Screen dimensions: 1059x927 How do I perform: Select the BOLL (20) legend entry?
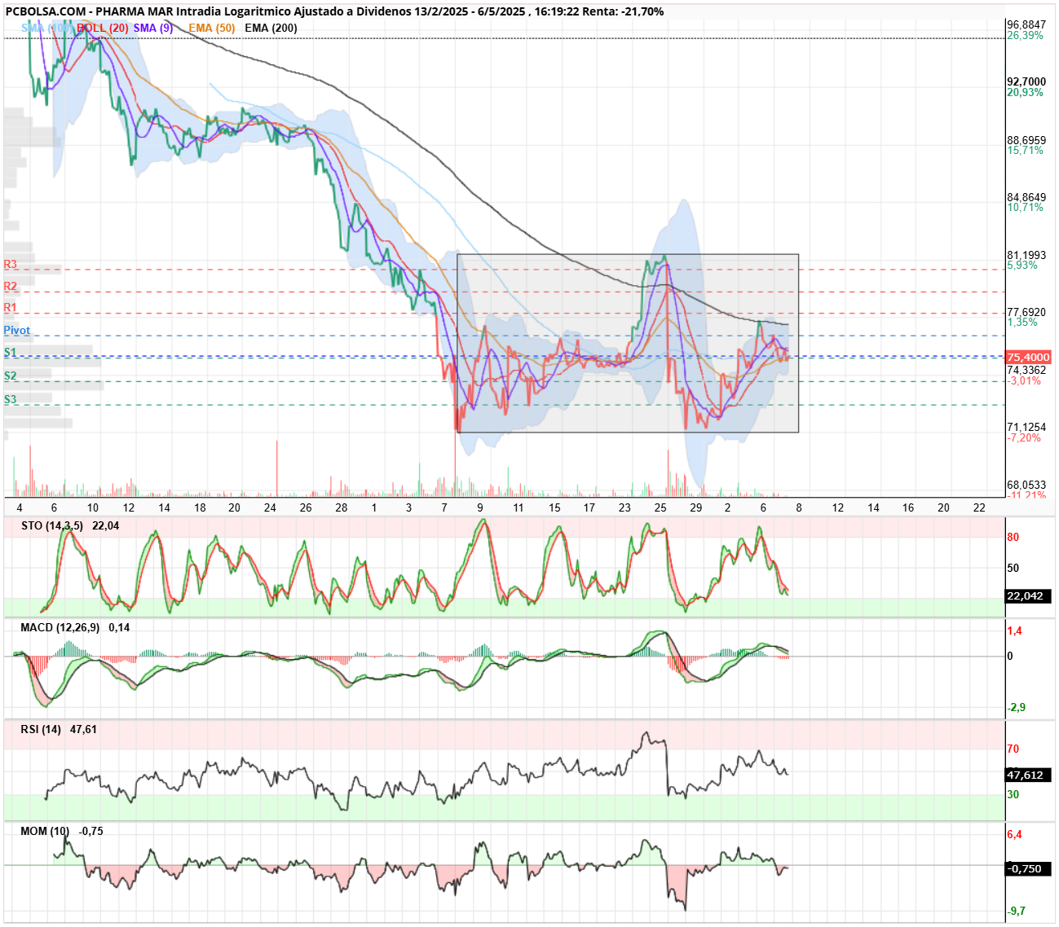click(103, 28)
